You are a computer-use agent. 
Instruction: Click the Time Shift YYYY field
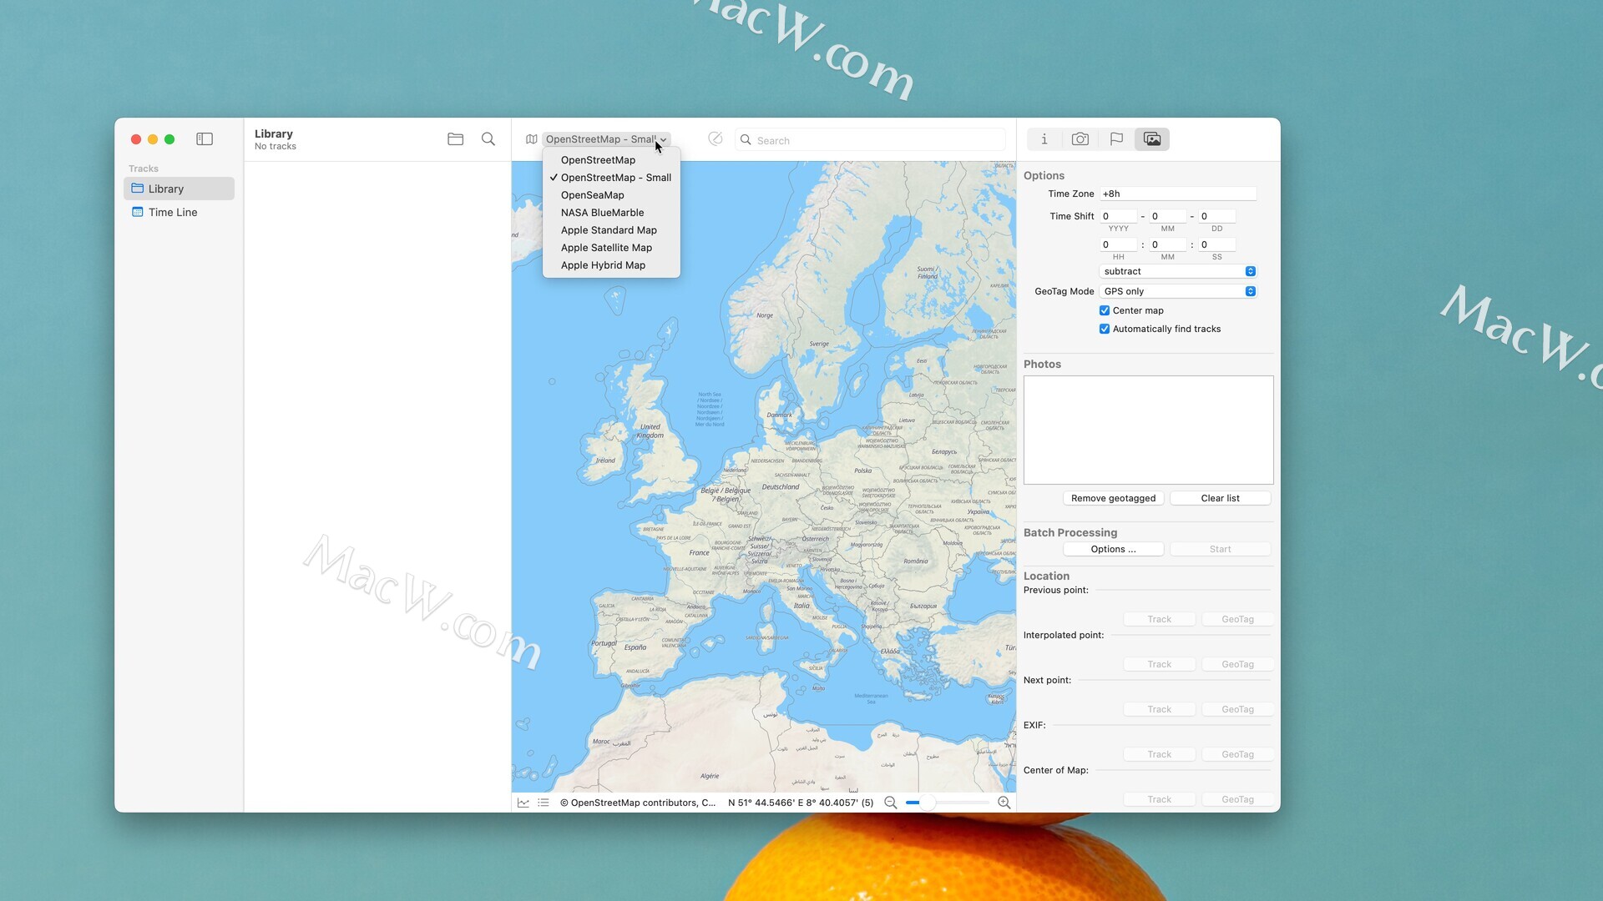click(1118, 216)
